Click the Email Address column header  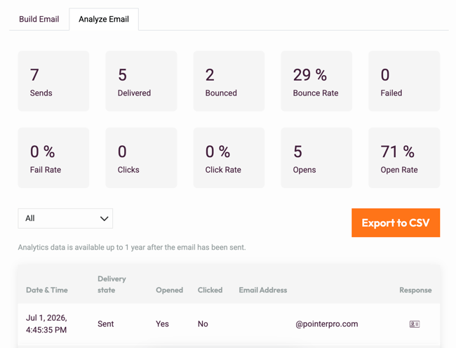click(x=263, y=290)
